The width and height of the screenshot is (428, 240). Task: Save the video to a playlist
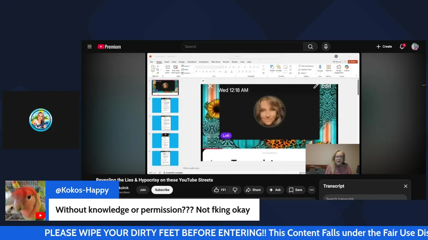[x=295, y=190]
